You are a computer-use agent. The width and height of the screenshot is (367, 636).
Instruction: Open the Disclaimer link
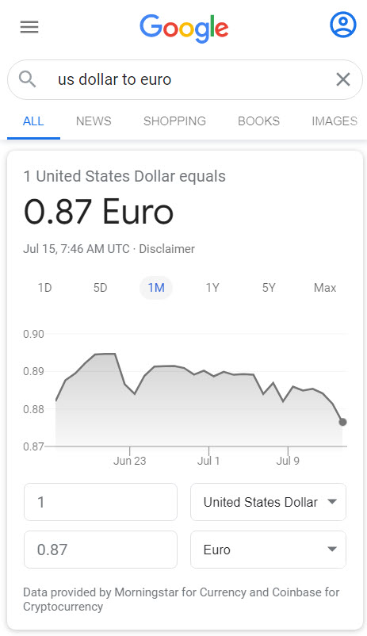[x=166, y=249]
